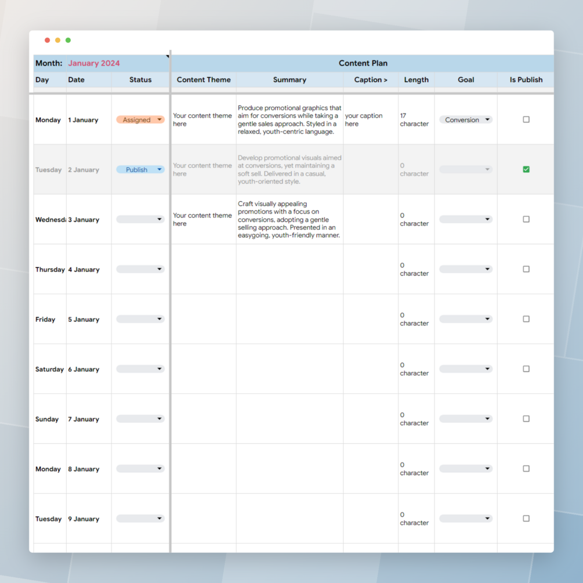The height and width of the screenshot is (583, 583).
Task: Open Goal dropdown for Thursday 4 January
Action: (466, 269)
